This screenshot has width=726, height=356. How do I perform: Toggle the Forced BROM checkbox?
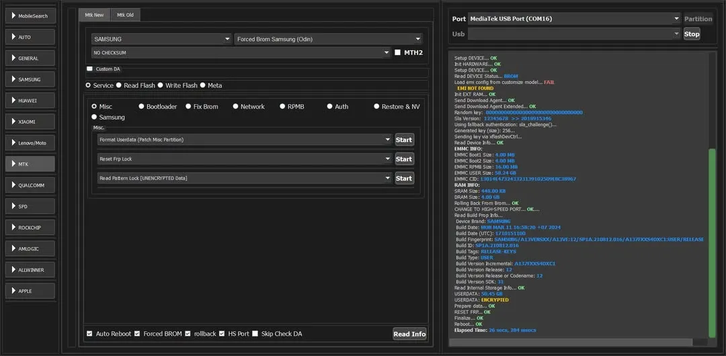tap(137, 333)
